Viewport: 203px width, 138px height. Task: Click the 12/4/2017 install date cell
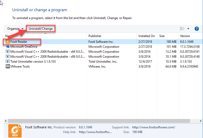[x=145, y=61]
